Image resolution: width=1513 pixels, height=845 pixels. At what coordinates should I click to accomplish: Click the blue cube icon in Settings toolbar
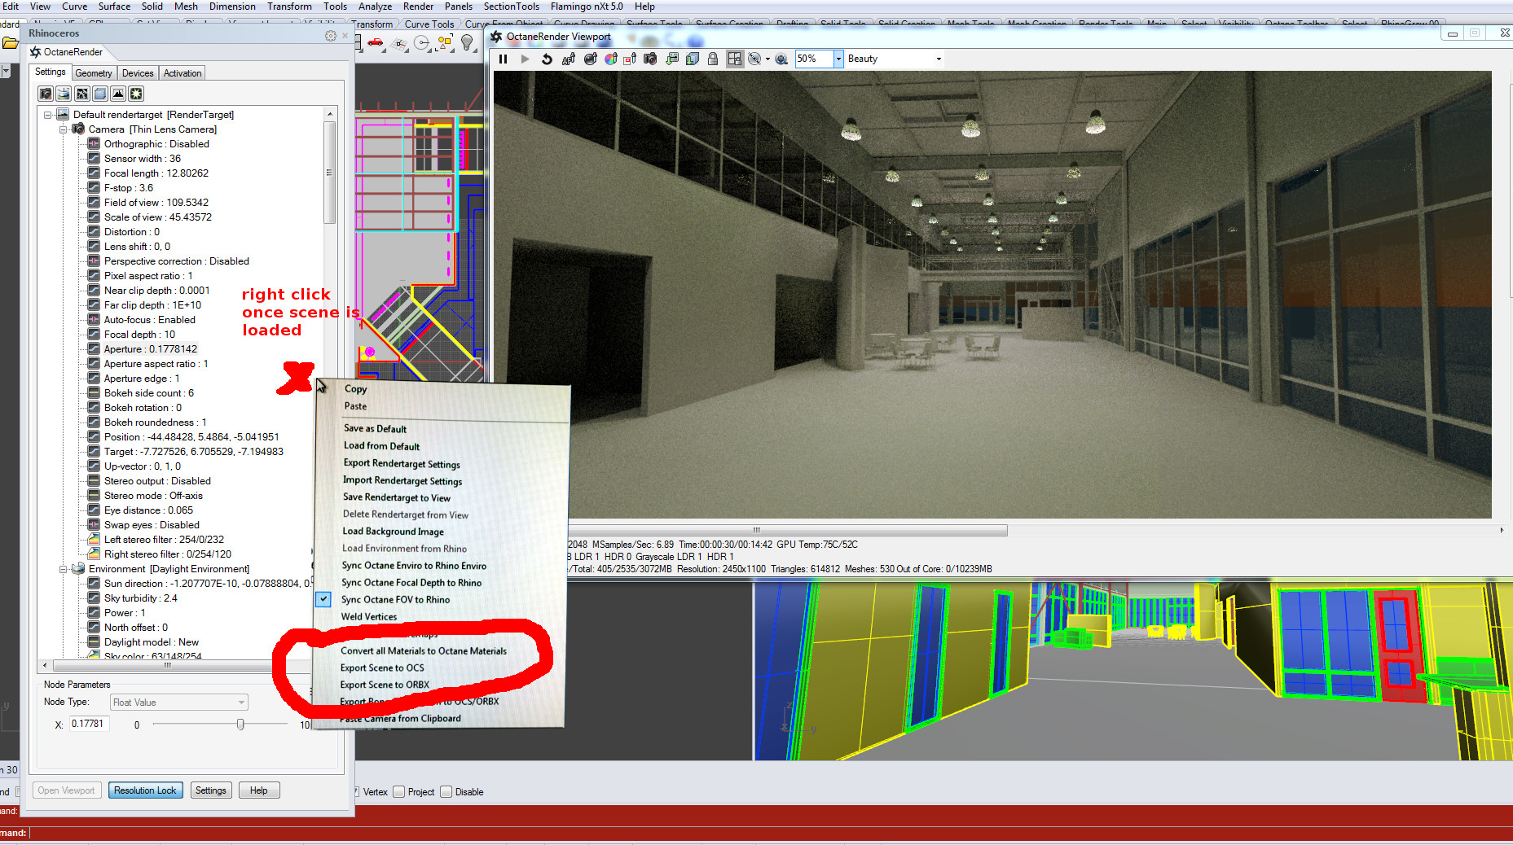(x=99, y=94)
